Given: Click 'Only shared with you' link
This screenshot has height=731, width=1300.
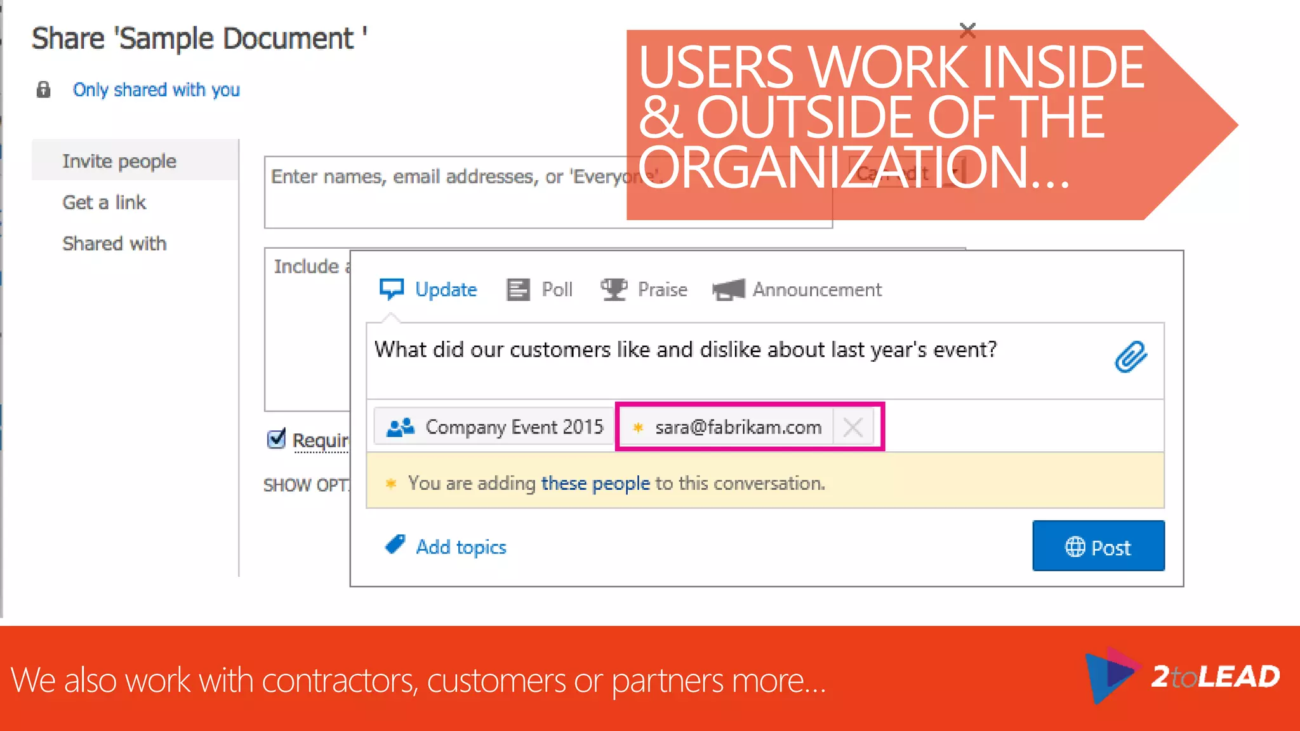Looking at the screenshot, I should pyautogui.click(x=156, y=90).
